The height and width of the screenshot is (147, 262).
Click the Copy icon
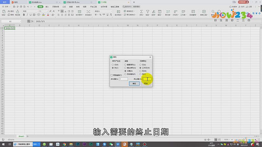click(9, 15)
